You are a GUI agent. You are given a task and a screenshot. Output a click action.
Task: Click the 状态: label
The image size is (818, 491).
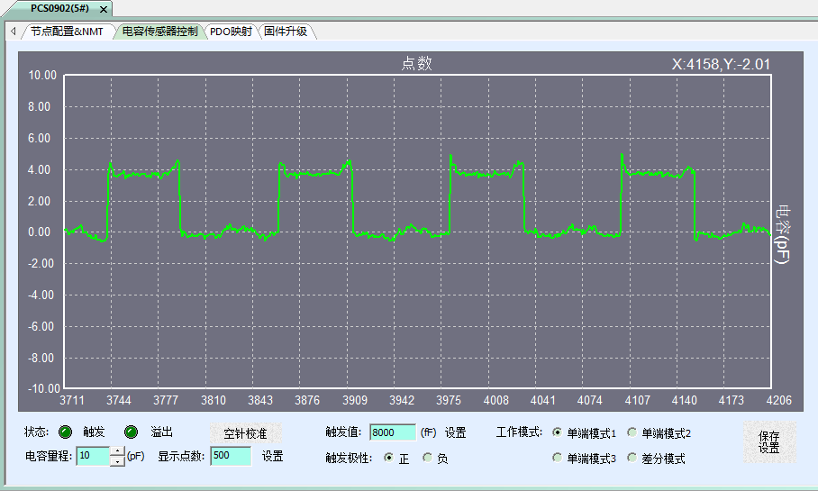(x=37, y=432)
